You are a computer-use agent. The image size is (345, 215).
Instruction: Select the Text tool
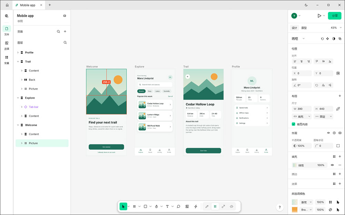click(x=167, y=206)
